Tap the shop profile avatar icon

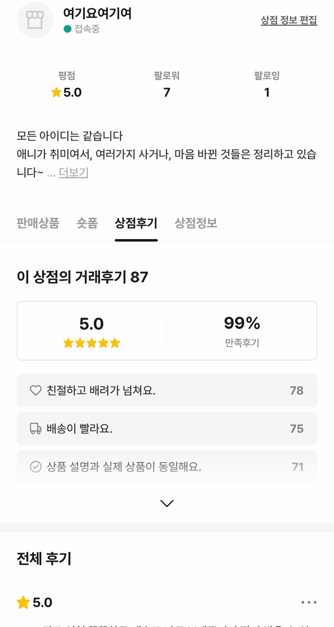coord(35,20)
